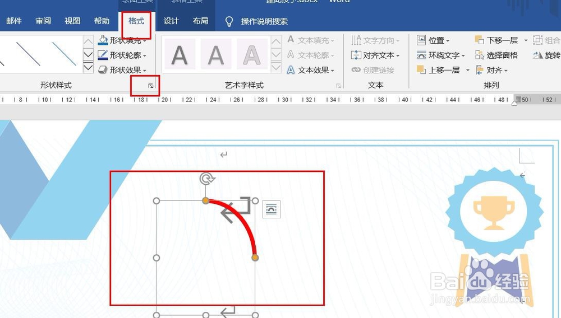
Task: Apply the third WordArt style A
Action: click(x=252, y=55)
